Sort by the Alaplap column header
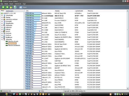 64,11
